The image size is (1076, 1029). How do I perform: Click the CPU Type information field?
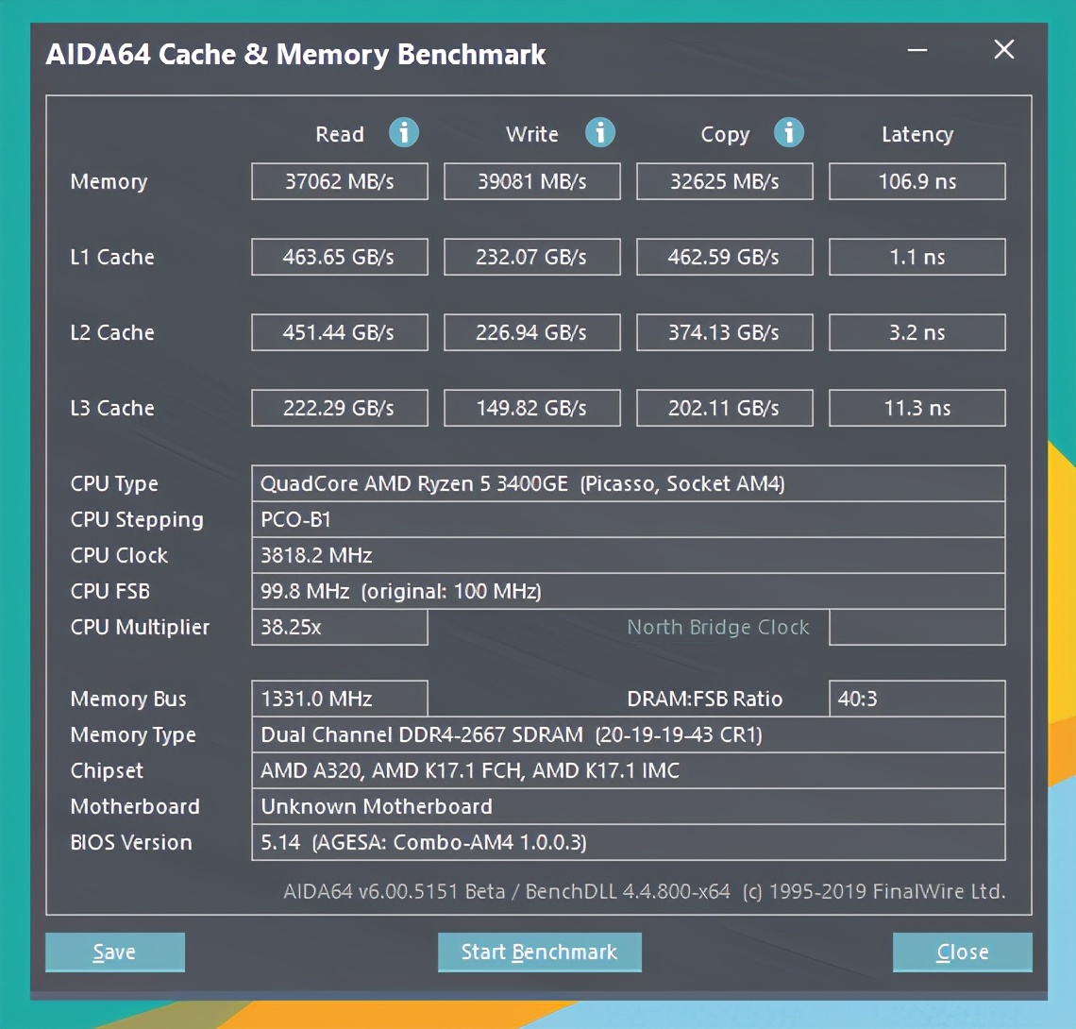click(628, 483)
